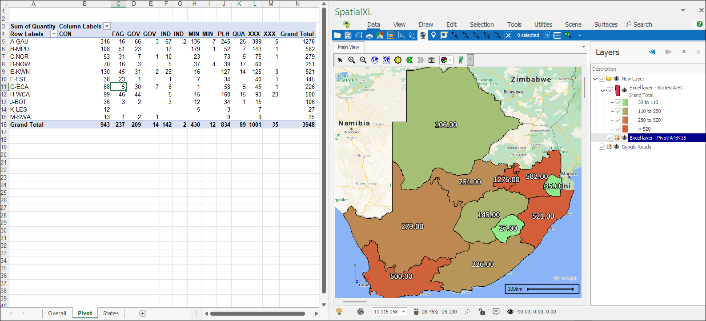Open the Surfaces ribbon menu
The width and height of the screenshot is (706, 321).
click(606, 24)
